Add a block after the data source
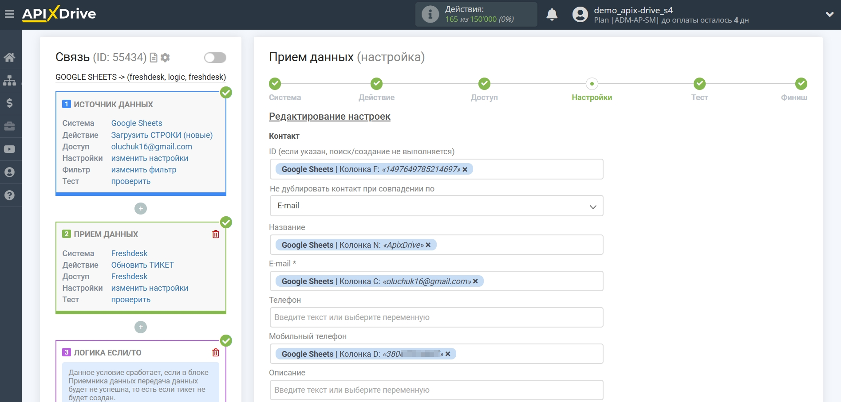841x402 pixels. (x=141, y=208)
